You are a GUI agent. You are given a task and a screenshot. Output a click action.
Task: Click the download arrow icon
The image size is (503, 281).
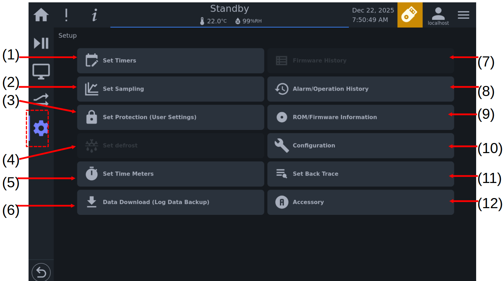[x=91, y=202]
